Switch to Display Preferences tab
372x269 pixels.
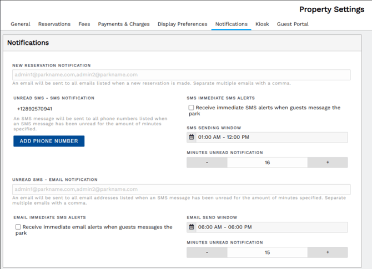182,24
